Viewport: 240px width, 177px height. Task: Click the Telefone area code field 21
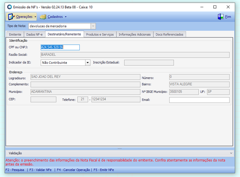pyautogui.click(x=83, y=99)
